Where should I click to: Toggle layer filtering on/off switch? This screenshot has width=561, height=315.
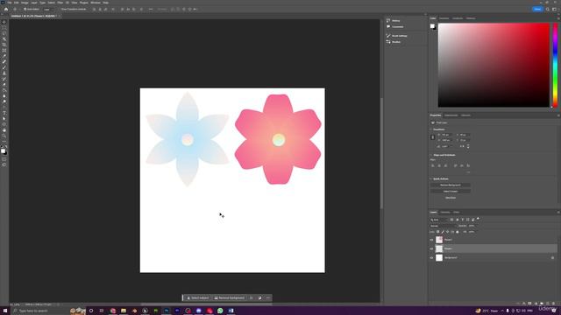tap(478, 219)
